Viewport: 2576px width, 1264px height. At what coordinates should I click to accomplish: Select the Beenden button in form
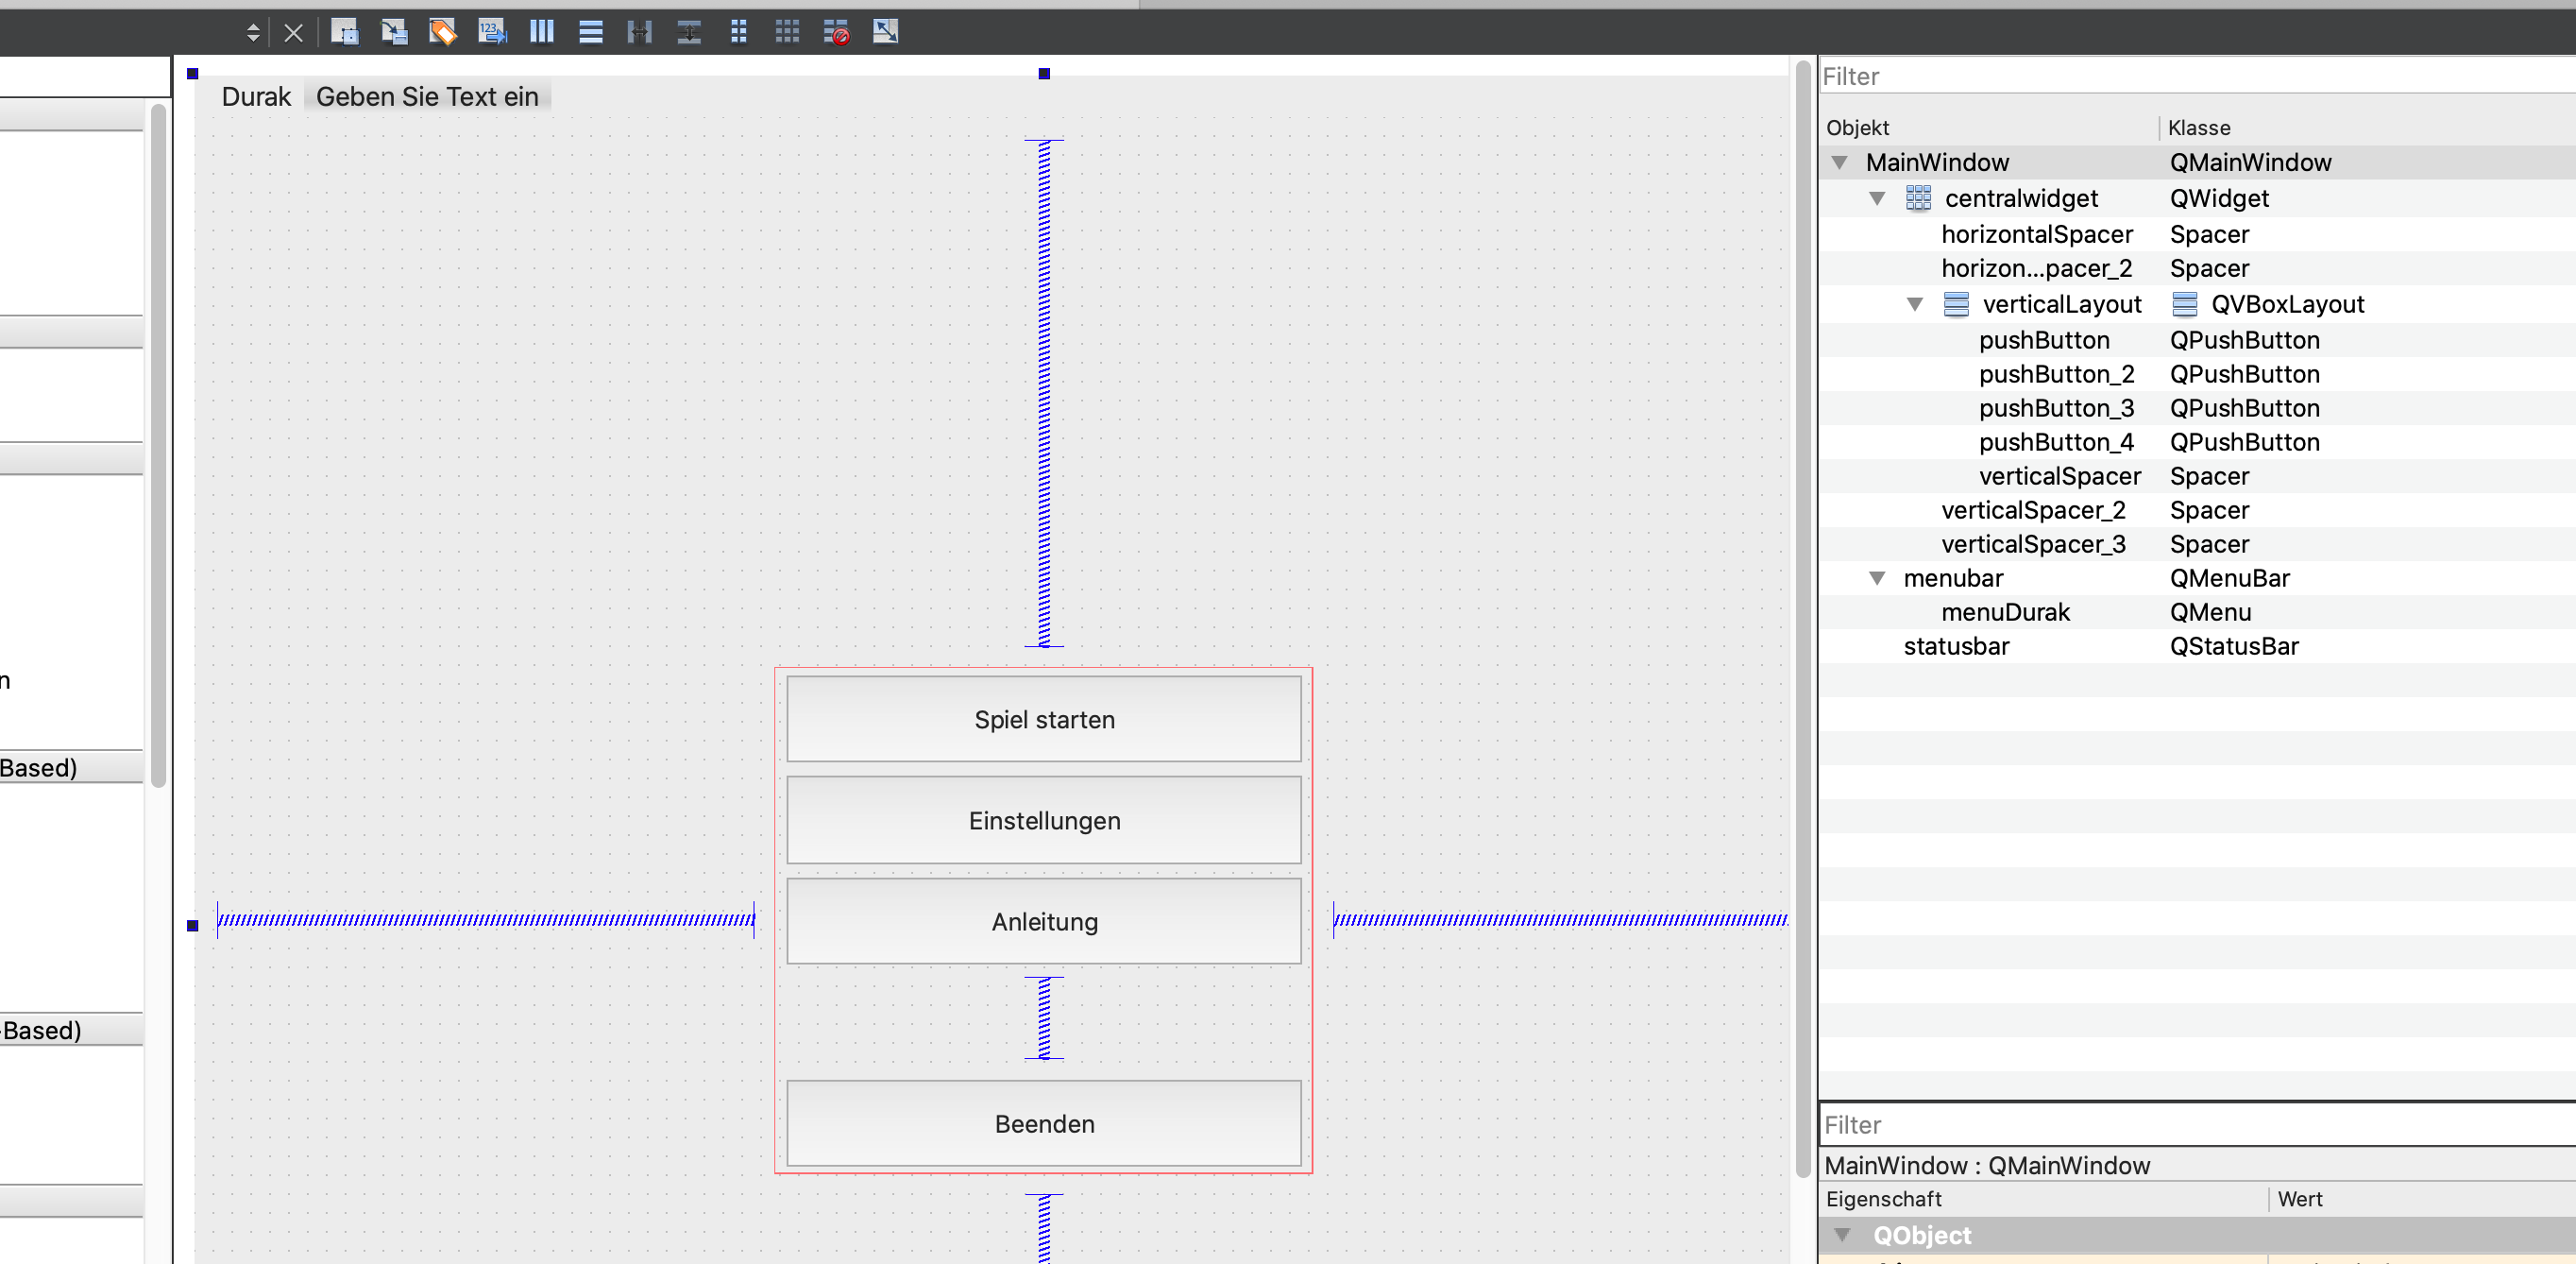coord(1043,1124)
